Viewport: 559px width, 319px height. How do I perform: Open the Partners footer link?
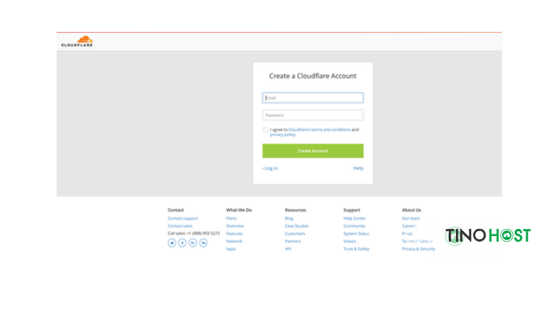(x=293, y=241)
